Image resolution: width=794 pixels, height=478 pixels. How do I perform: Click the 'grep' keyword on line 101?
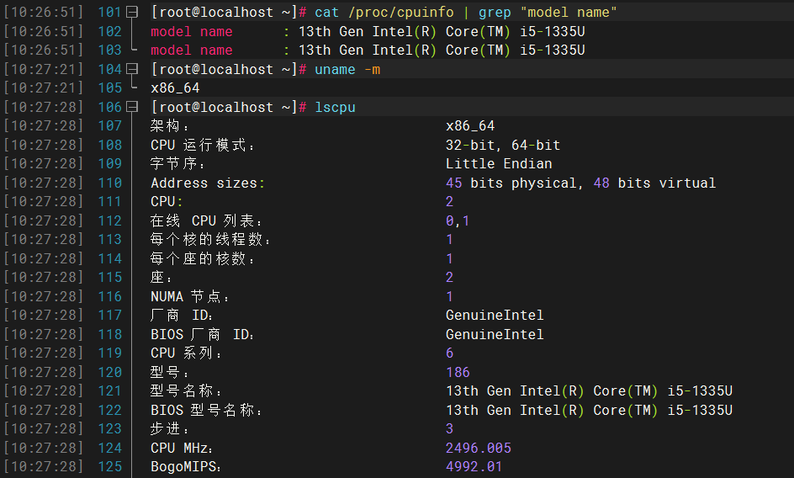click(495, 12)
